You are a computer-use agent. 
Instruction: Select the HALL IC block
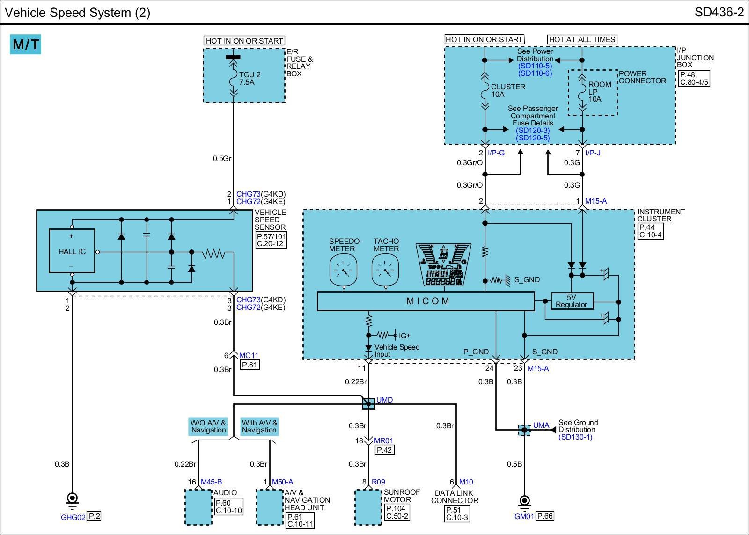coord(72,251)
